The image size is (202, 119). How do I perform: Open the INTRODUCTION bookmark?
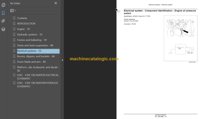click(26, 24)
